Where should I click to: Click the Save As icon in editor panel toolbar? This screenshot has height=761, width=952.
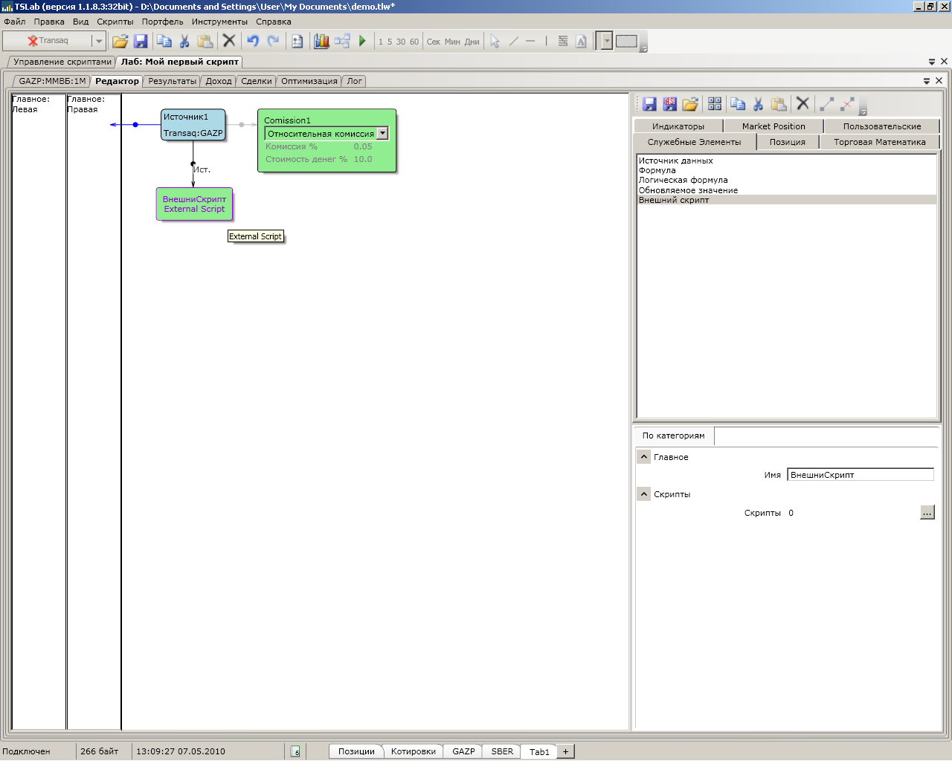(669, 104)
